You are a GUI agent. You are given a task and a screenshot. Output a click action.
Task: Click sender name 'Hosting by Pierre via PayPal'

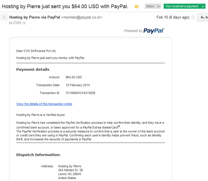click(35, 17)
